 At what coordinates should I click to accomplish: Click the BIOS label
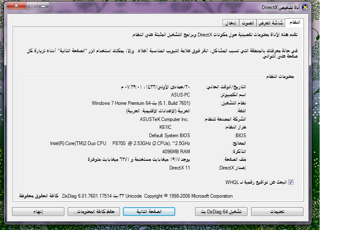240,136
